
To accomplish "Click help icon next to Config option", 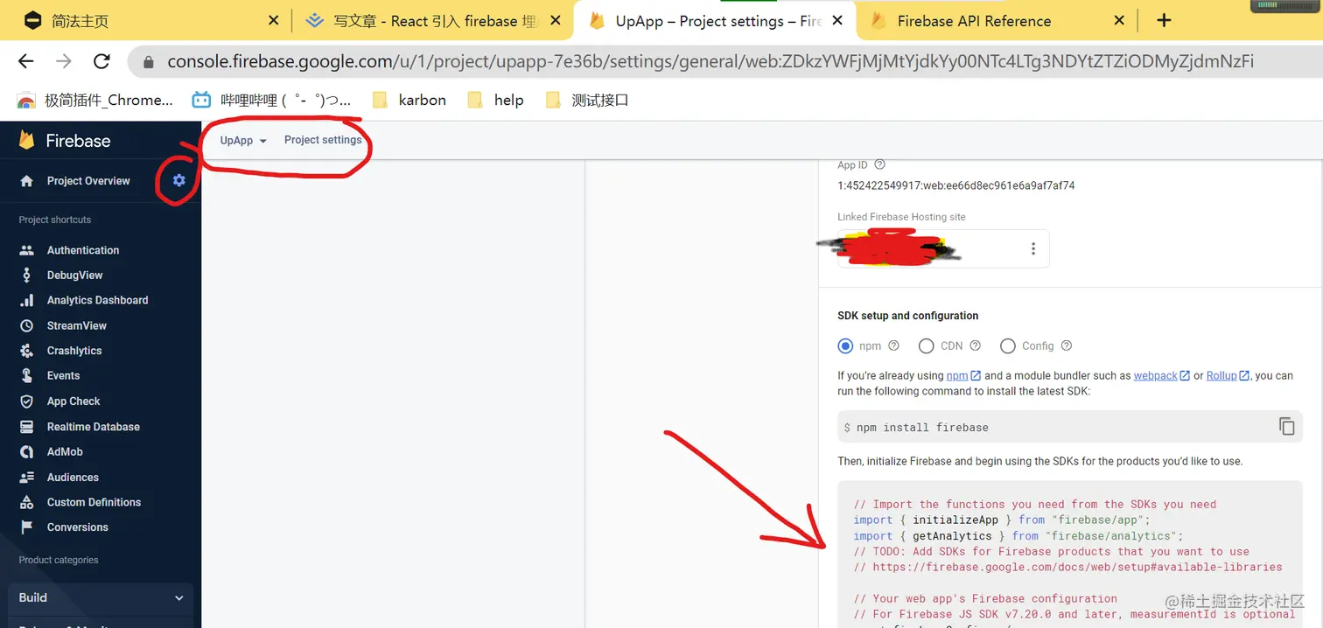I will pyautogui.click(x=1066, y=345).
